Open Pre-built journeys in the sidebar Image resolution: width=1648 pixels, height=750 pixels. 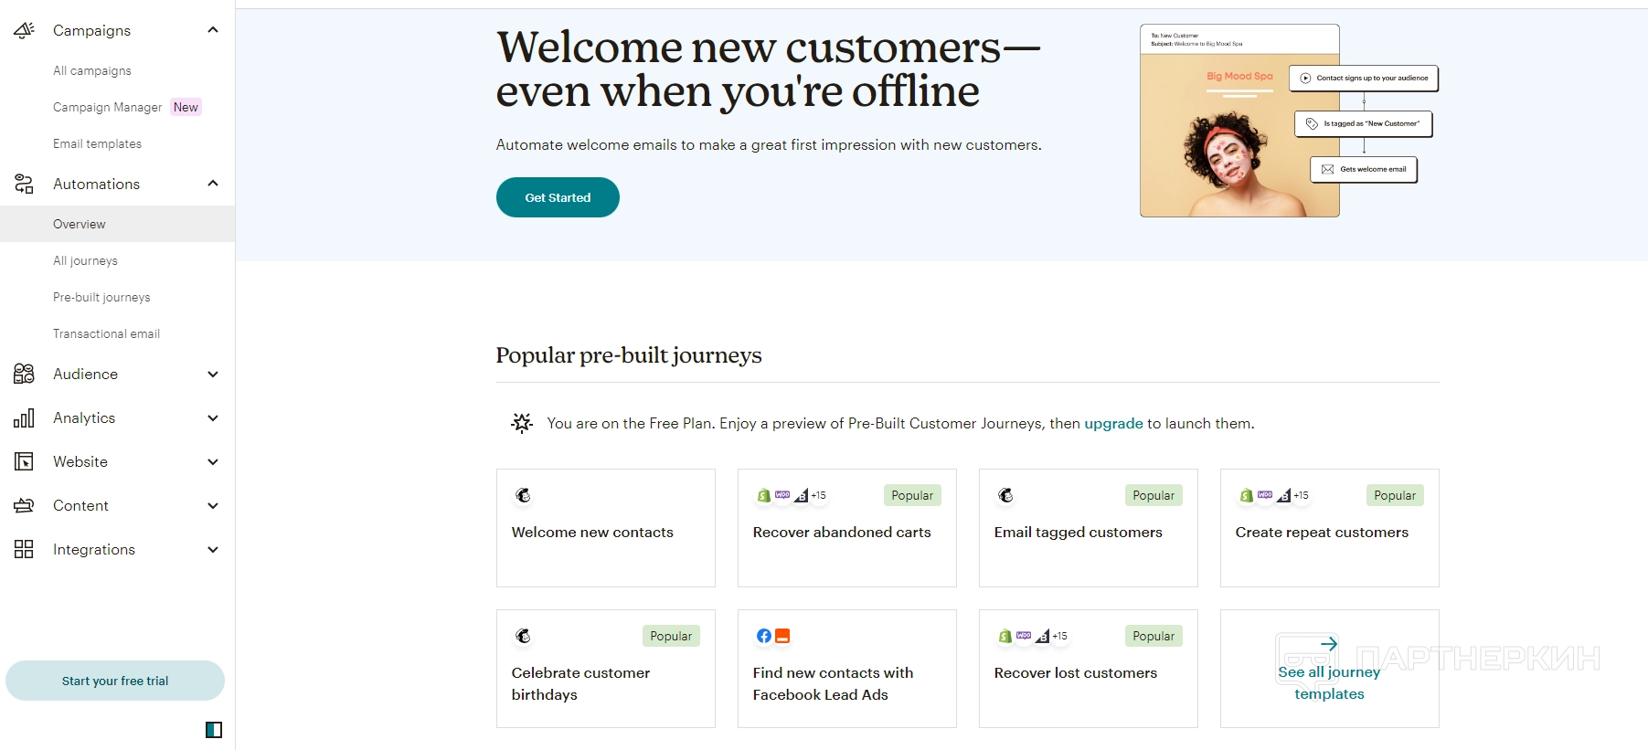101,297
